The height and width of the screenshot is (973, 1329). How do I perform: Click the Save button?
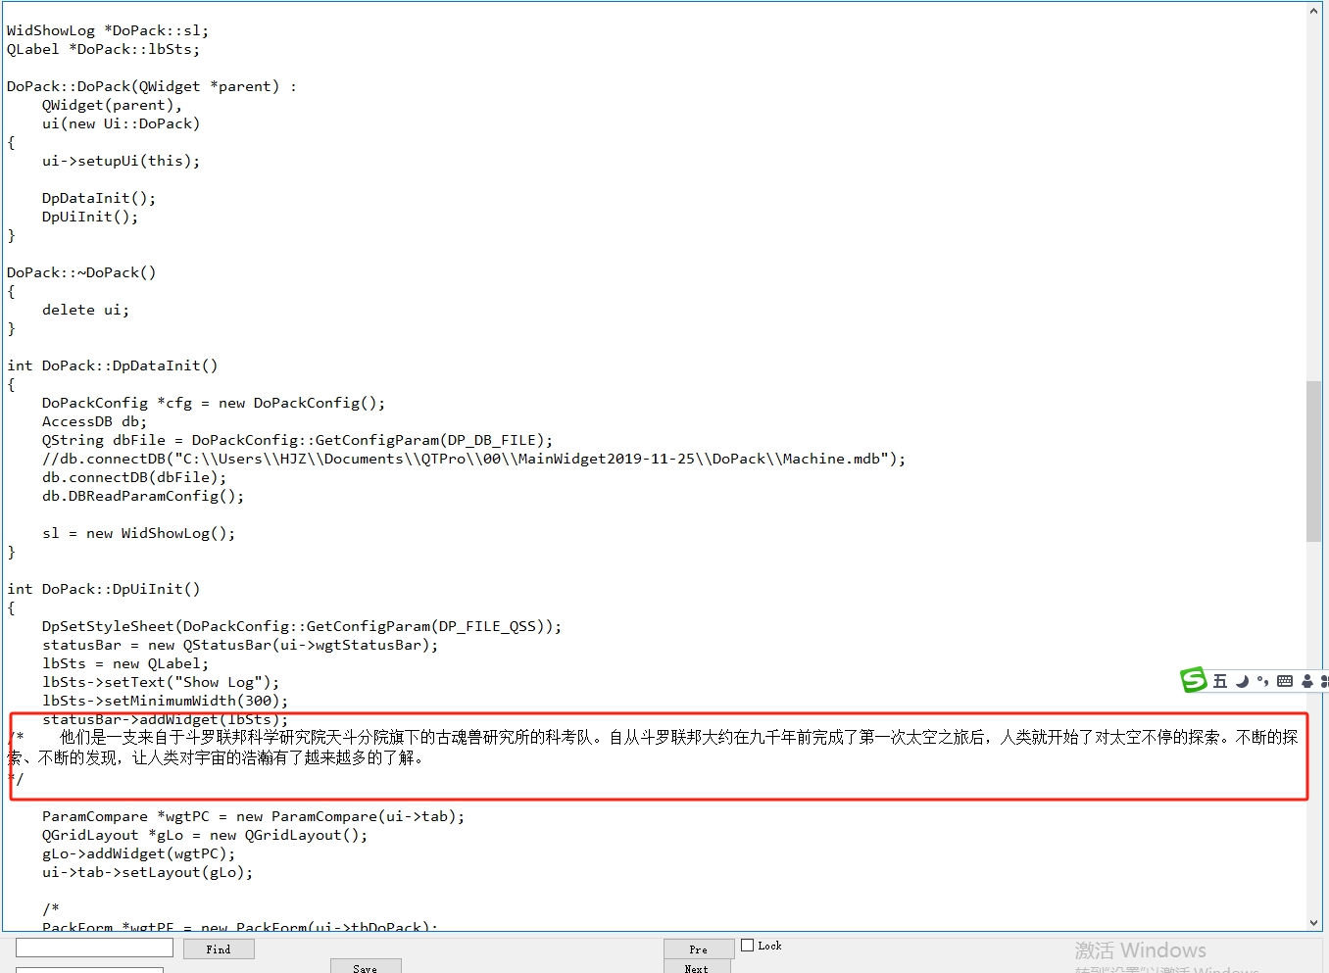click(x=366, y=967)
